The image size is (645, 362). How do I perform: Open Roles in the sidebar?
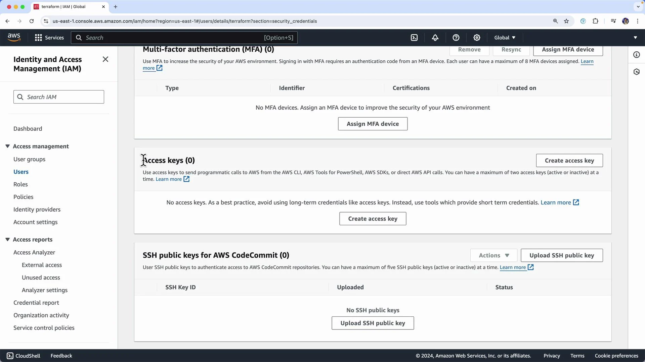(x=20, y=184)
